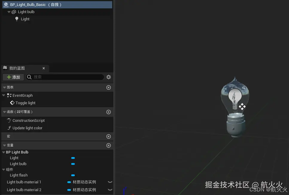
Task: Click the blue type pill next to Light variable
Action: click(x=73, y=158)
